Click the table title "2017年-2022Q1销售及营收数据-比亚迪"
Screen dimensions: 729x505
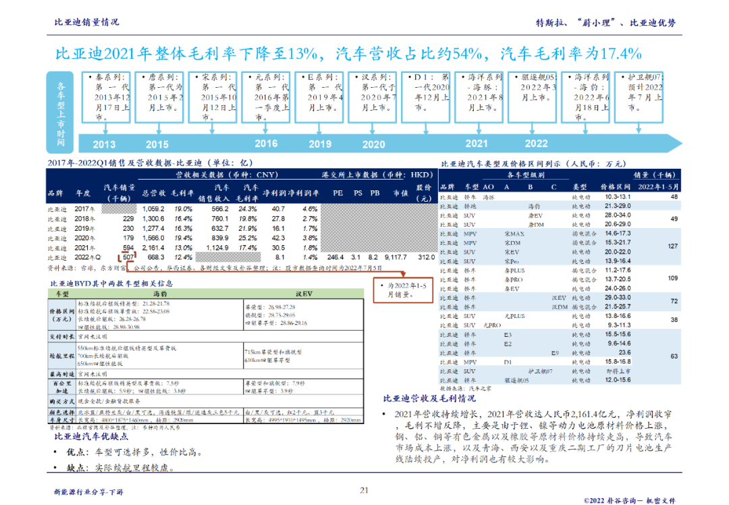point(149,163)
